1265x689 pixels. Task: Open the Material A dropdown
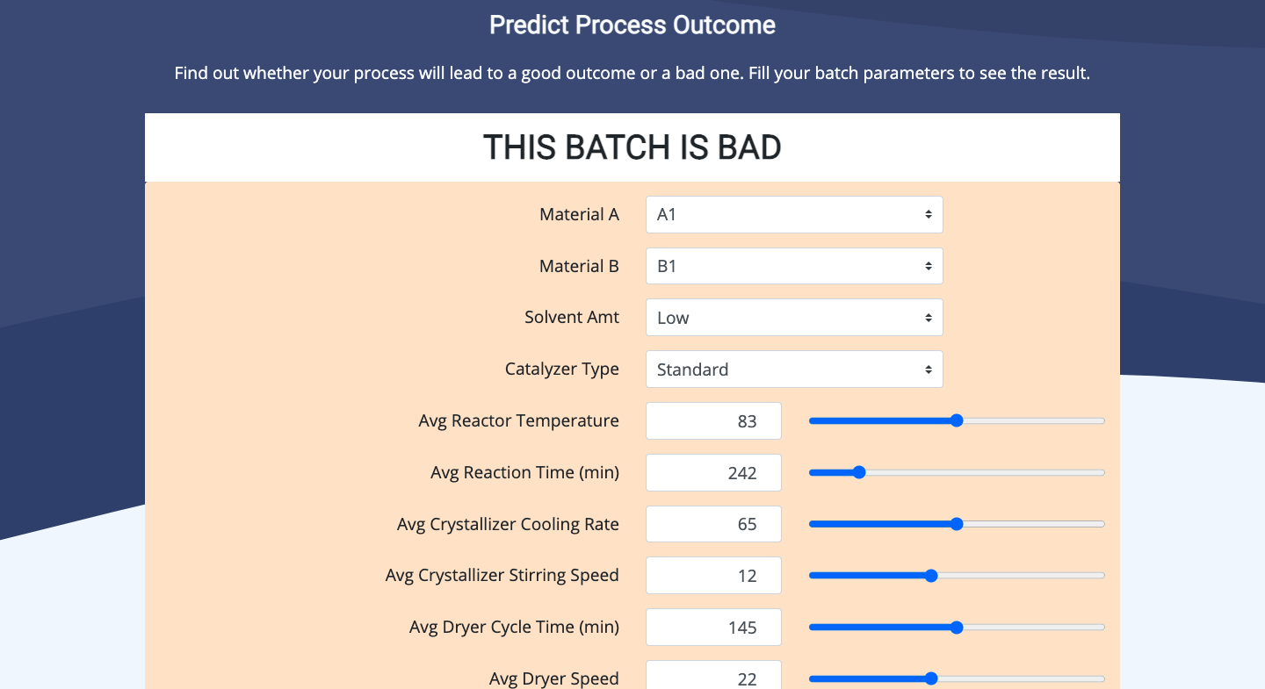pos(794,214)
